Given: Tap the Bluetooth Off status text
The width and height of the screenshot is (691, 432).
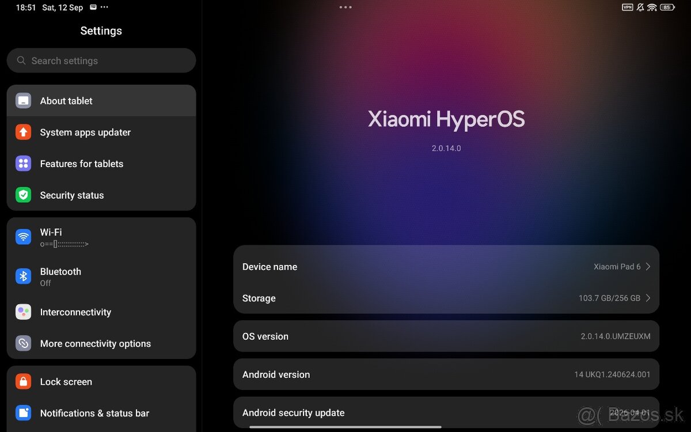Looking at the screenshot, I should click(45, 283).
